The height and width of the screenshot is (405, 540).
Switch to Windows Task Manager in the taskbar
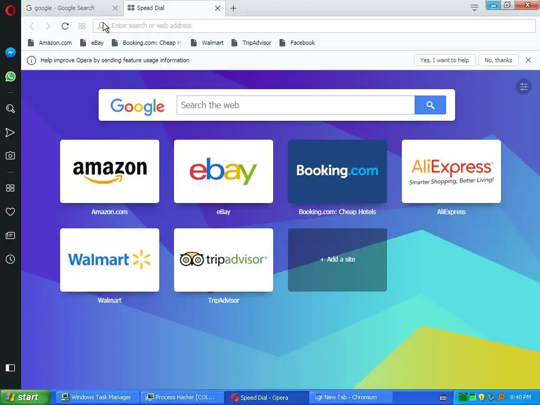[x=97, y=398]
